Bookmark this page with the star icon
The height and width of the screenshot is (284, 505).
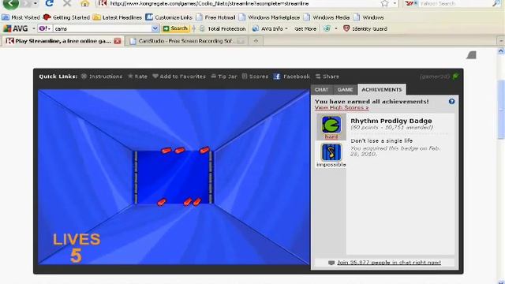pyautogui.click(x=385, y=3)
